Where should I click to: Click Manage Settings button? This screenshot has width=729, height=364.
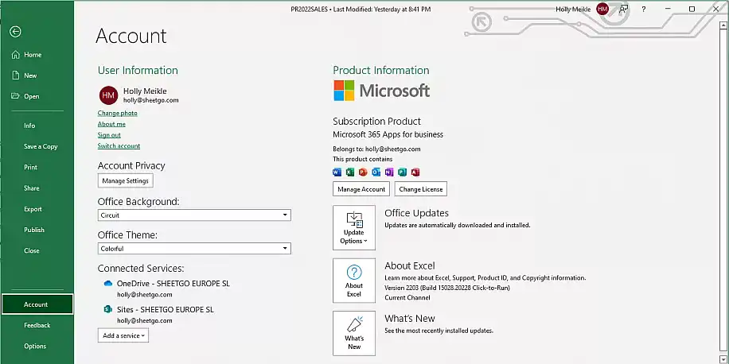click(x=126, y=181)
